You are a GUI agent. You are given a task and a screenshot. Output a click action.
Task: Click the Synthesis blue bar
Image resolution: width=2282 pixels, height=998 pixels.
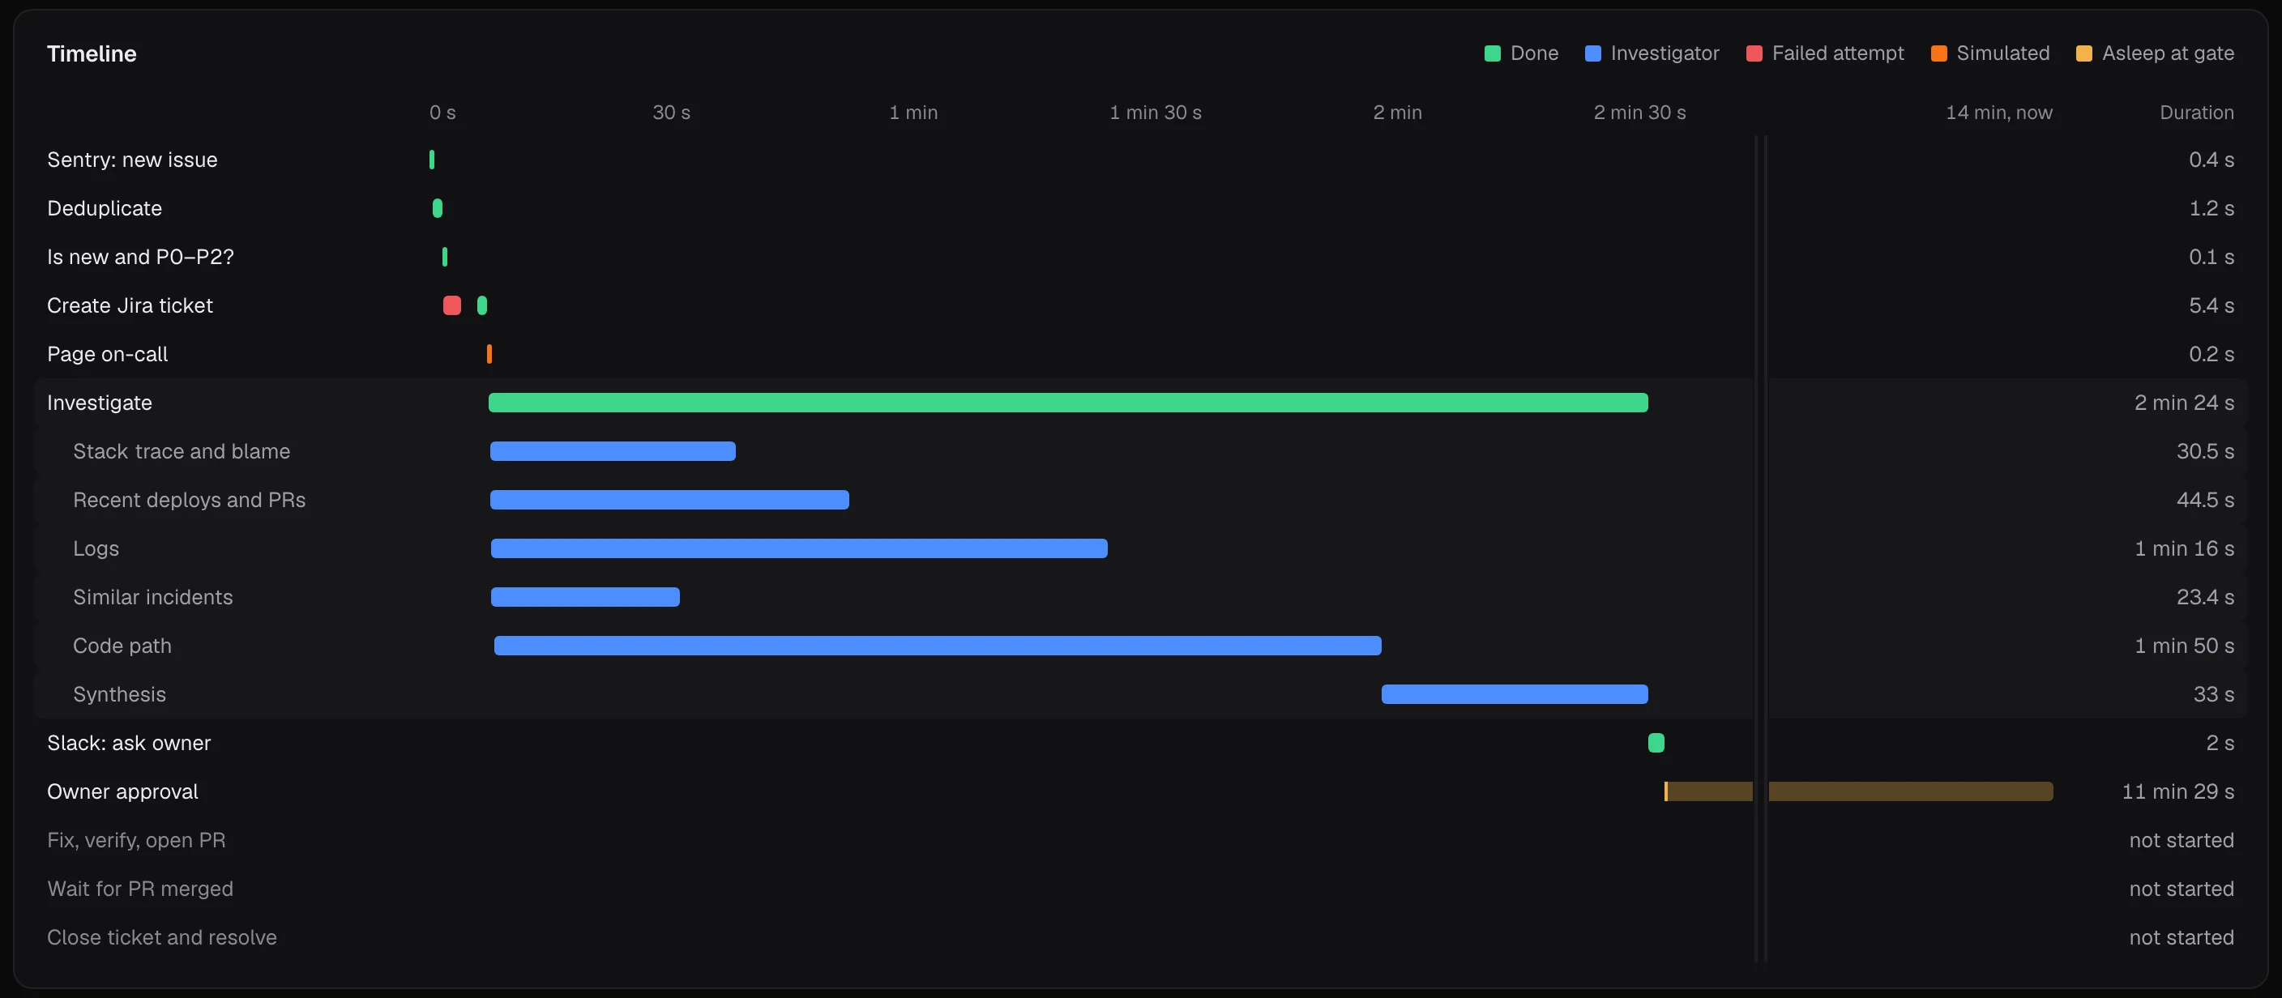click(x=1515, y=694)
